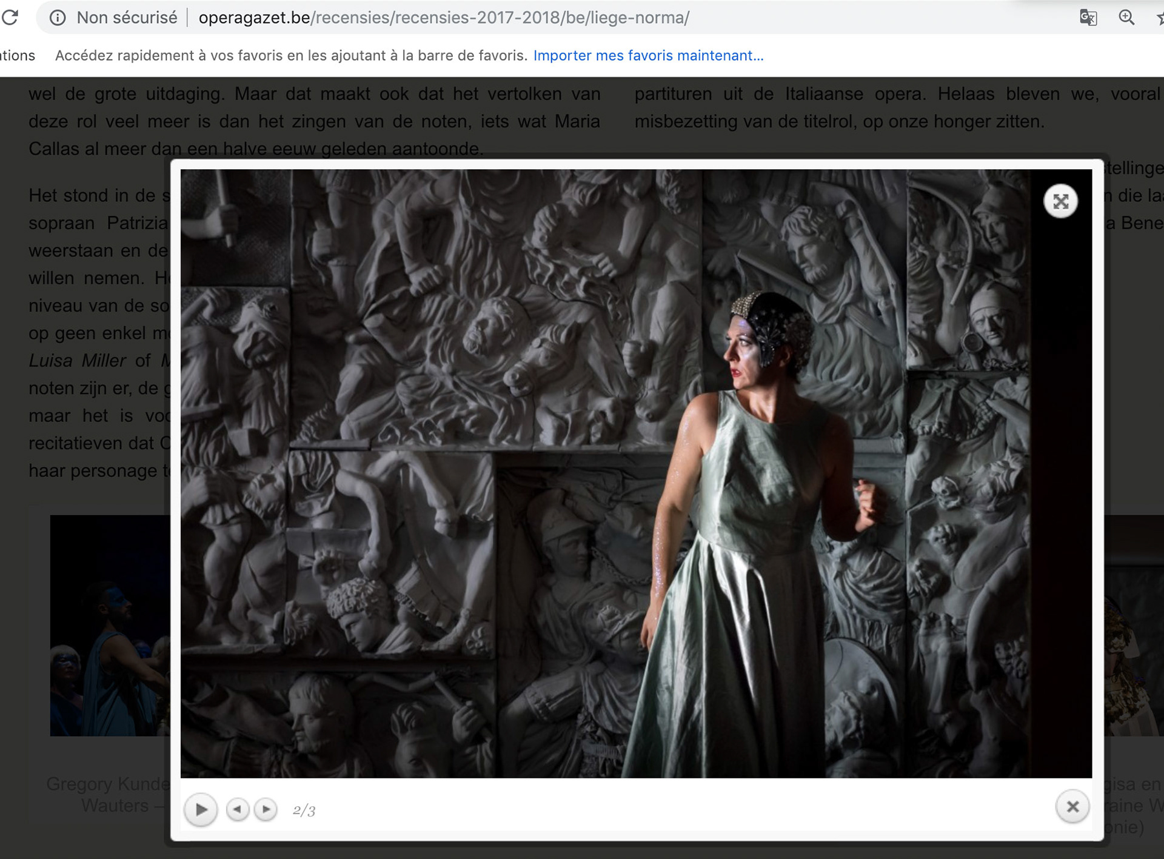Go to the previous lightbox image
This screenshot has height=859, width=1164.
coord(238,809)
